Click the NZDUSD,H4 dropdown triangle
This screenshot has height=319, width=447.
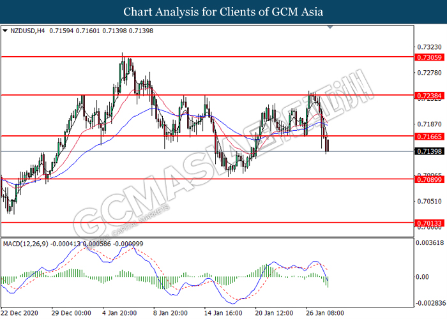(x=5, y=31)
